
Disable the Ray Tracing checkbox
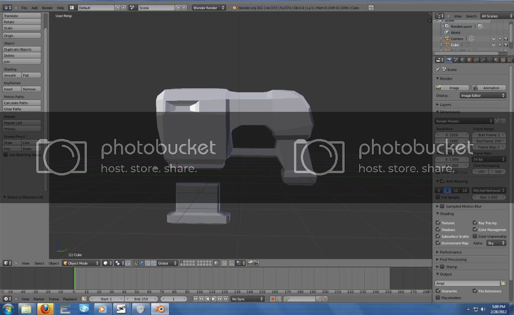[475, 223]
